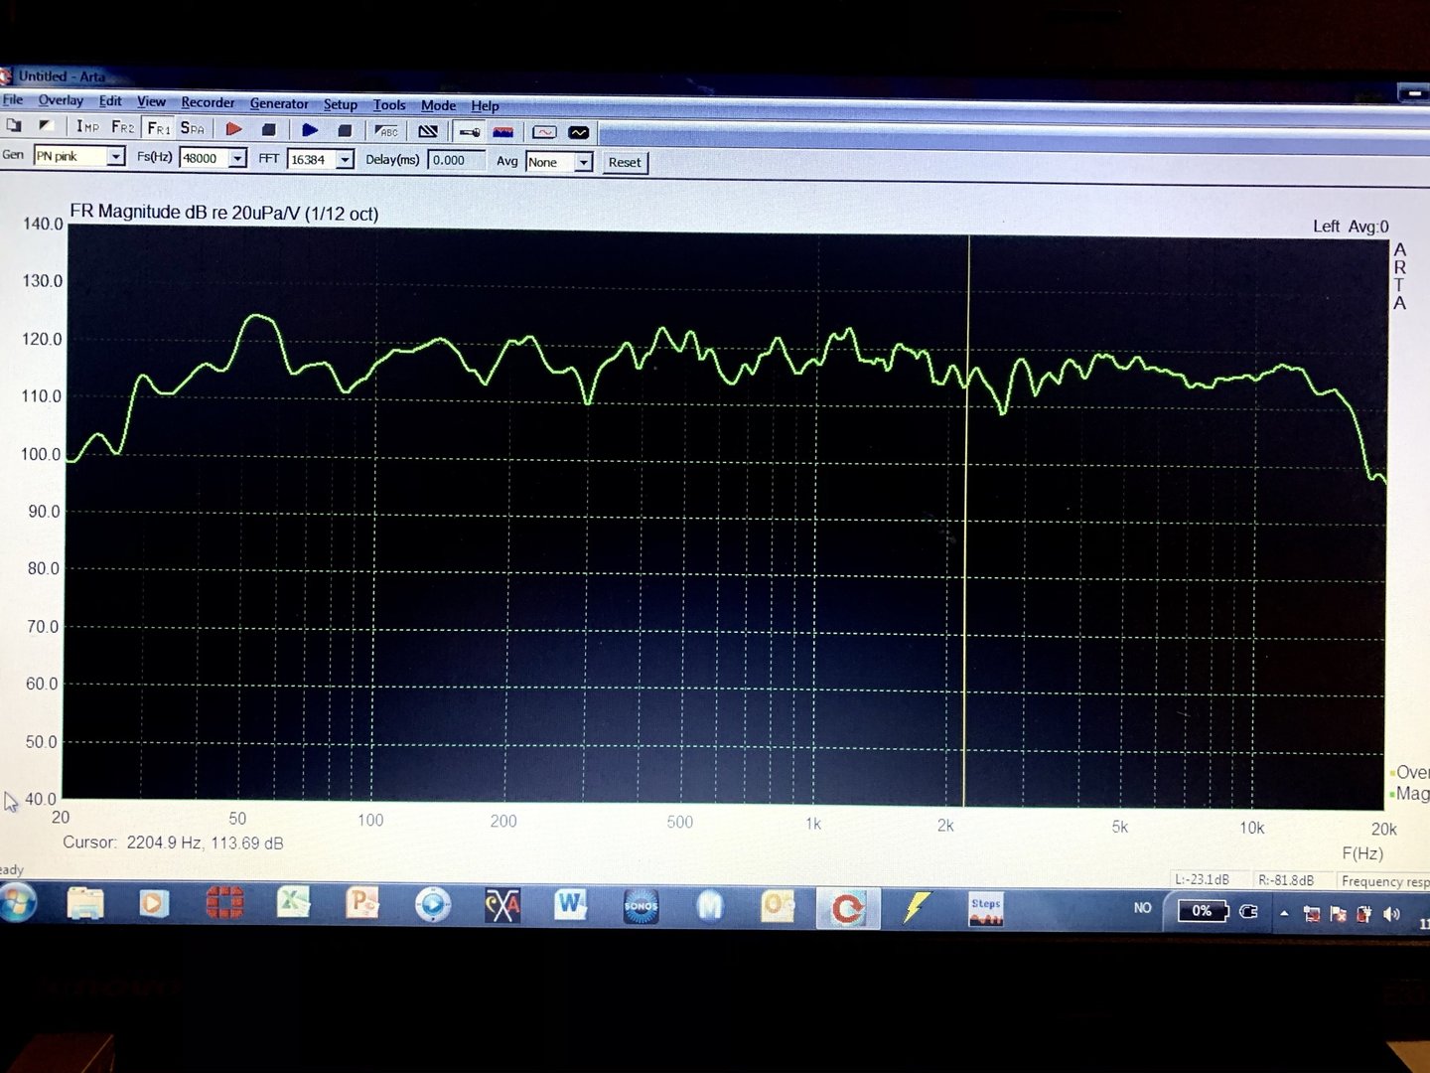Click the graph title FR Magnitude text
Viewport: 1430px width, 1073px height.
tap(224, 213)
